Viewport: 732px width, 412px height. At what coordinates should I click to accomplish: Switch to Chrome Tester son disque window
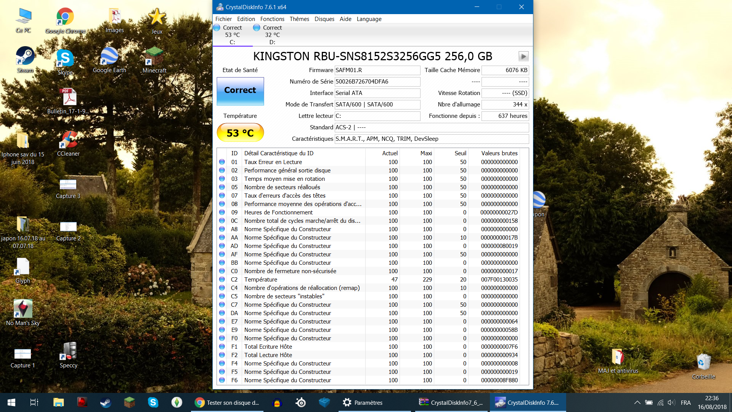(x=227, y=402)
